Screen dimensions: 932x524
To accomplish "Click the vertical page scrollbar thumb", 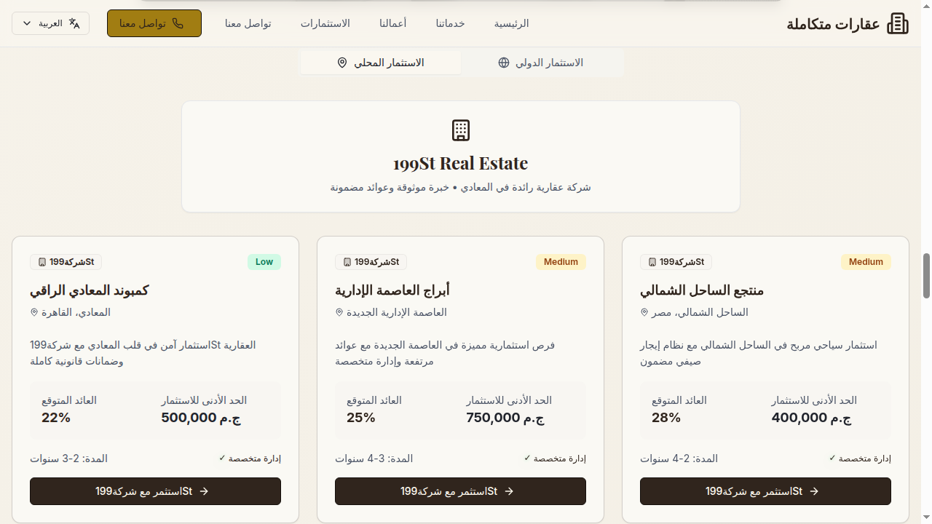I will [926, 276].
